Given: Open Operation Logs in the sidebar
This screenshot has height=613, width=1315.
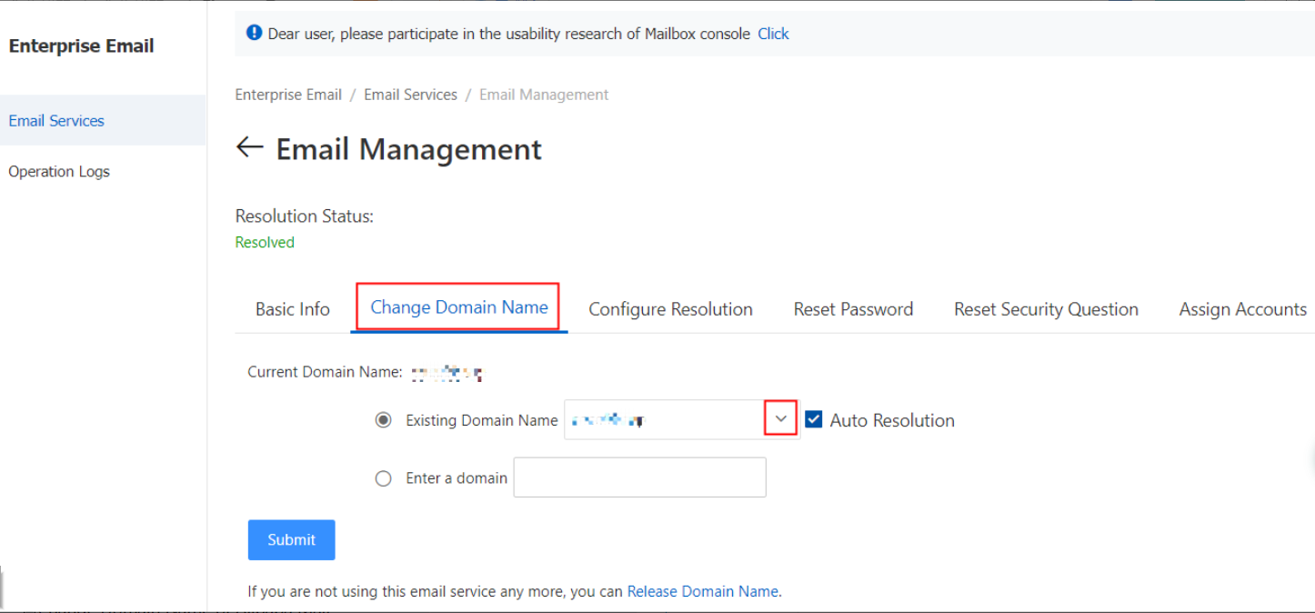Looking at the screenshot, I should 59,171.
